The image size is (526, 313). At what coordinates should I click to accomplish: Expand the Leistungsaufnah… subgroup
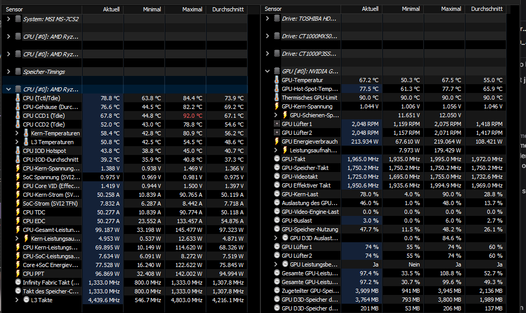(x=276, y=150)
